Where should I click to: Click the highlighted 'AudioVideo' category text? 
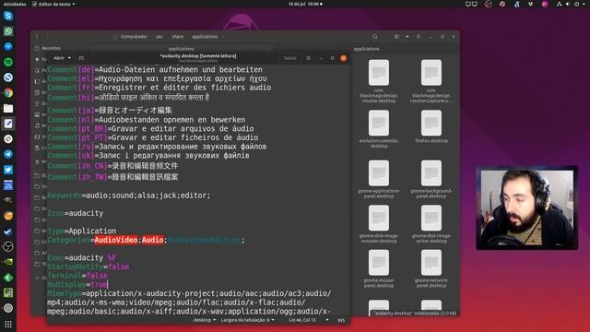pos(116,240)
